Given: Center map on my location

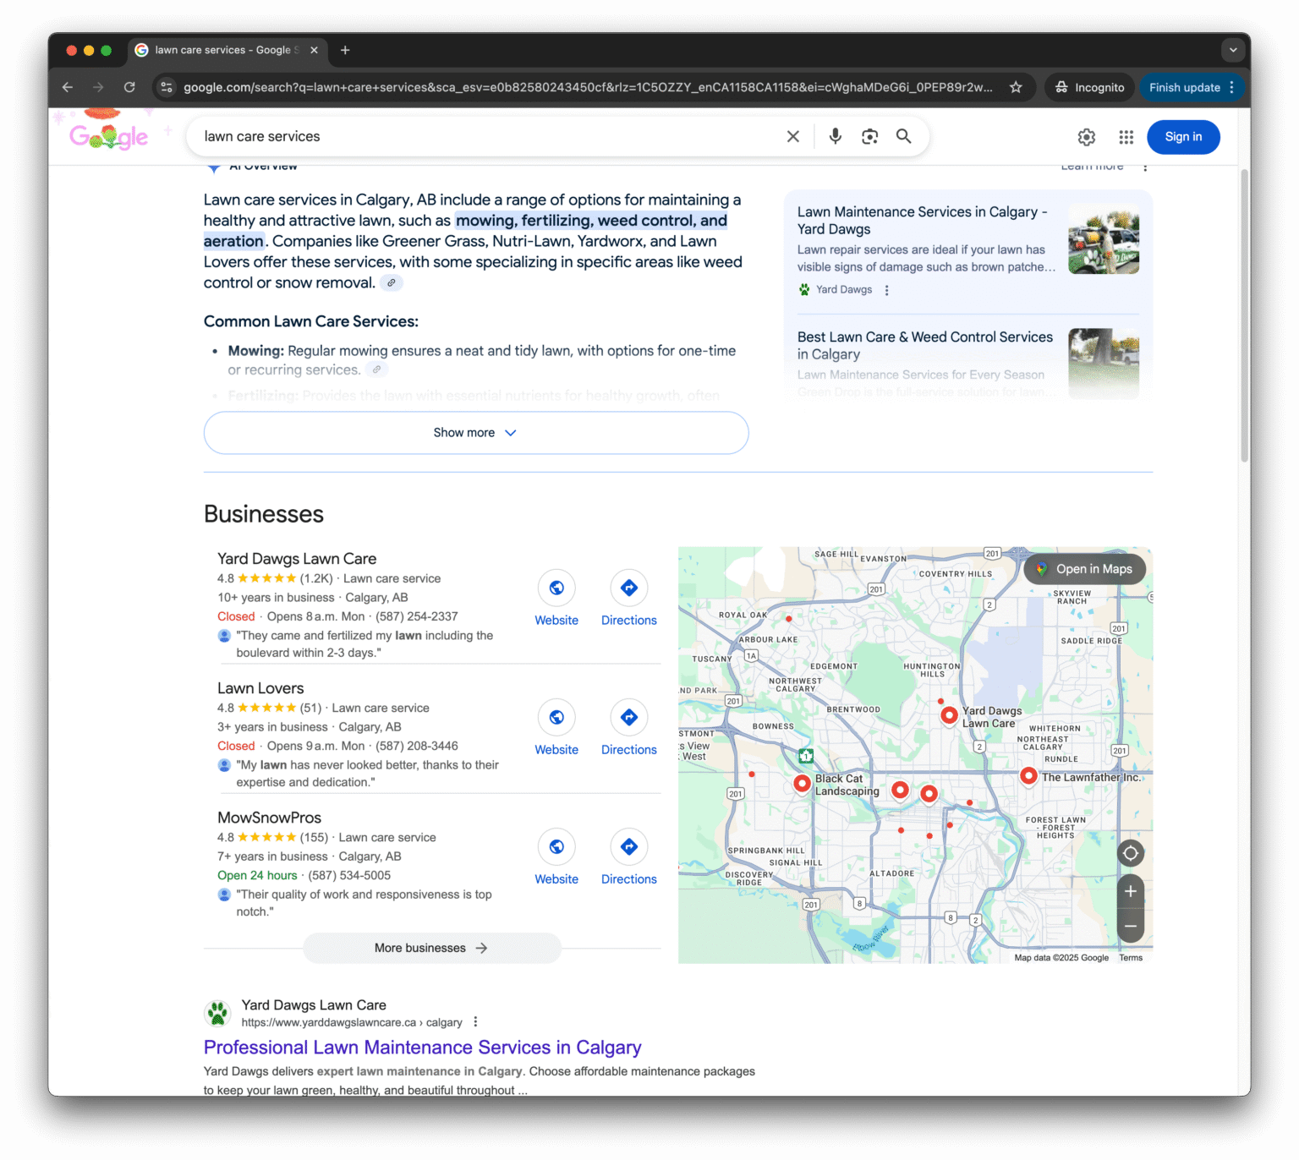Looking at the screenshot, I should (1130, 853).
